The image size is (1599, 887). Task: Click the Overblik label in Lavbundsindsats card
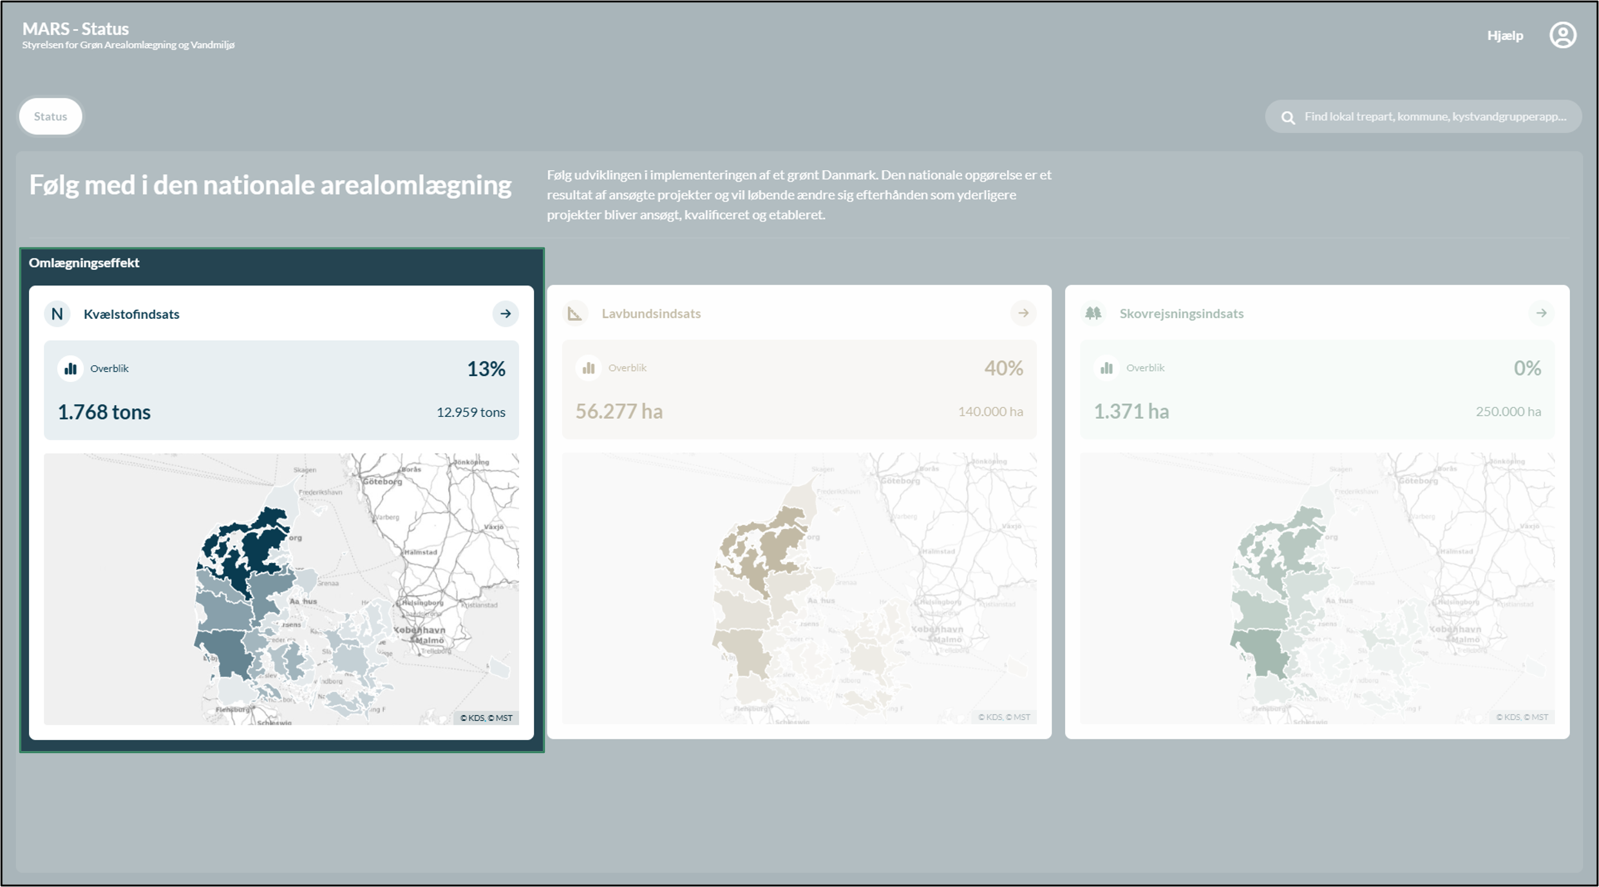[x=627, y=368]
